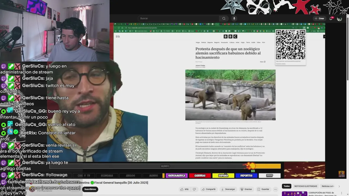Image resolution: width=349 pixels, height=196 pixels.
Task: Click the video title Fiscal General banquillo
Action: (121, 183)
